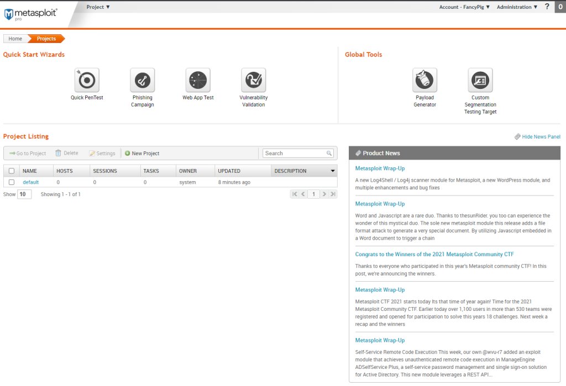Image resolution: width=566 pixels, height=386 pixels.
Task: Open the Phishing Campaign wizard icon
Action: click(x=143, y=80)
